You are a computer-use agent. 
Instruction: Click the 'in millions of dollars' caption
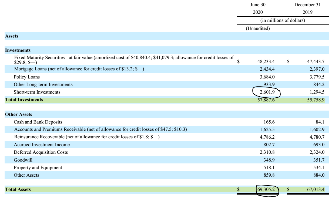tap(283, 20)
